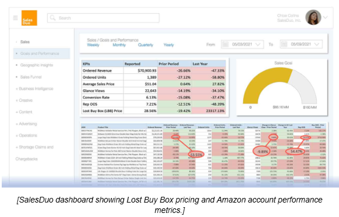Open the To date 05/09/2021 dropdown

coord(301,44)
